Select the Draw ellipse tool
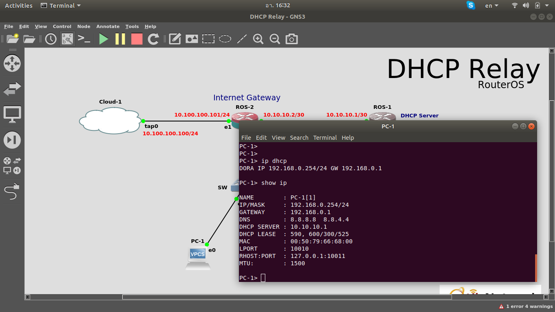This screenshot has height=312, width=555. click(x=225, y=39)
